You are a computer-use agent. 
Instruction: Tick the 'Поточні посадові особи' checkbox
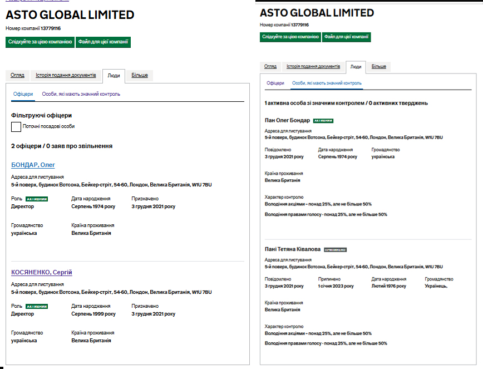click(x=16, y=126)
